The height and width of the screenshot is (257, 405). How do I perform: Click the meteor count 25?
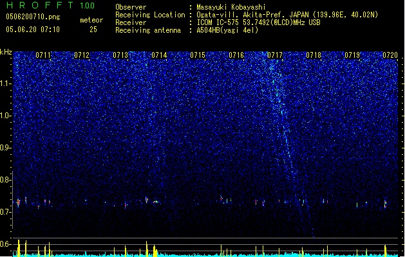point(93,30)
